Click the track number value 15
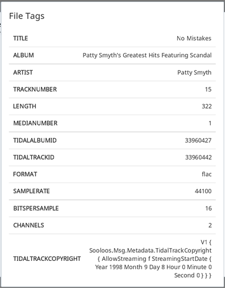 click(x=208, y=89)
